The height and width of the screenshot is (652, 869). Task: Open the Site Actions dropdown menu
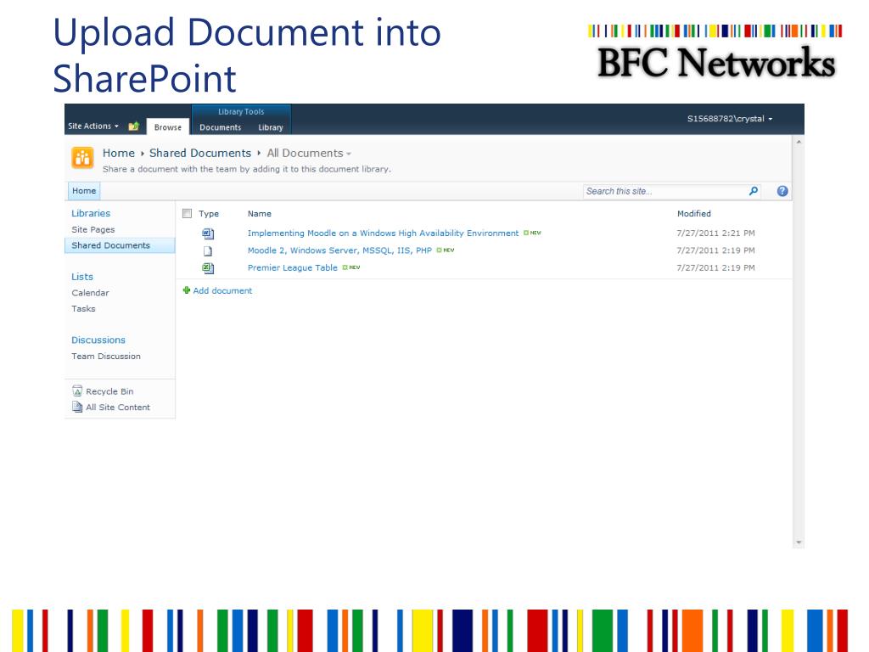click(93, 126)
